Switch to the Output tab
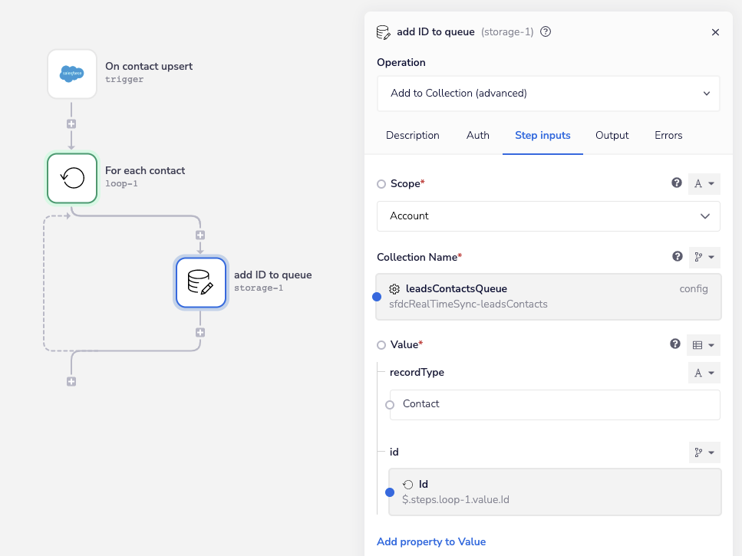 pos(612,135)
